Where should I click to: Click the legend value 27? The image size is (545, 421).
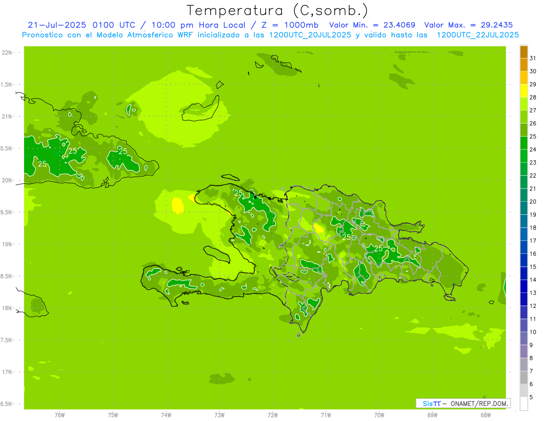click(533, 110)
